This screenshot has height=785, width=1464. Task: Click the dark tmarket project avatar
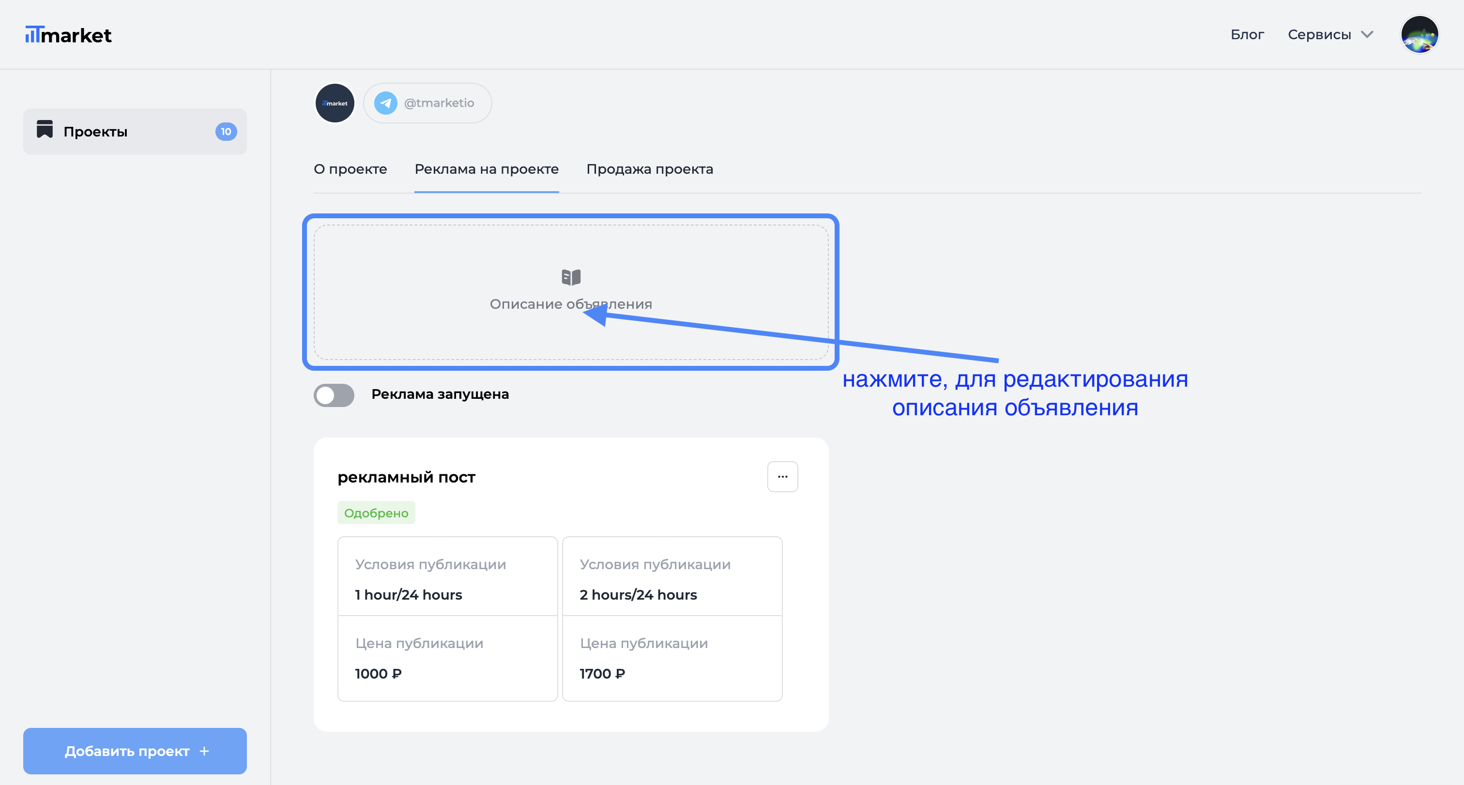pyautogui.click(x=335, y=103)
